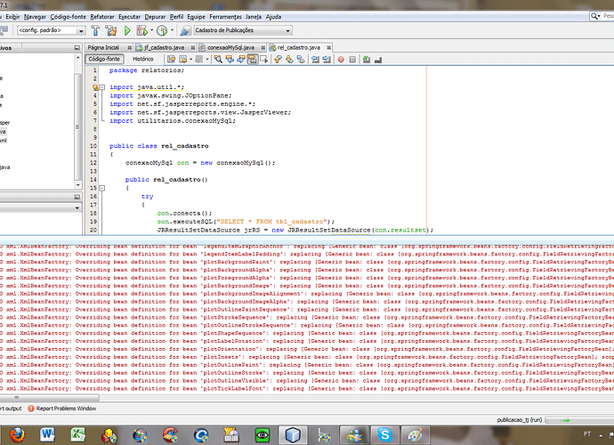Open the config. padrão configuration combo box

52,30
